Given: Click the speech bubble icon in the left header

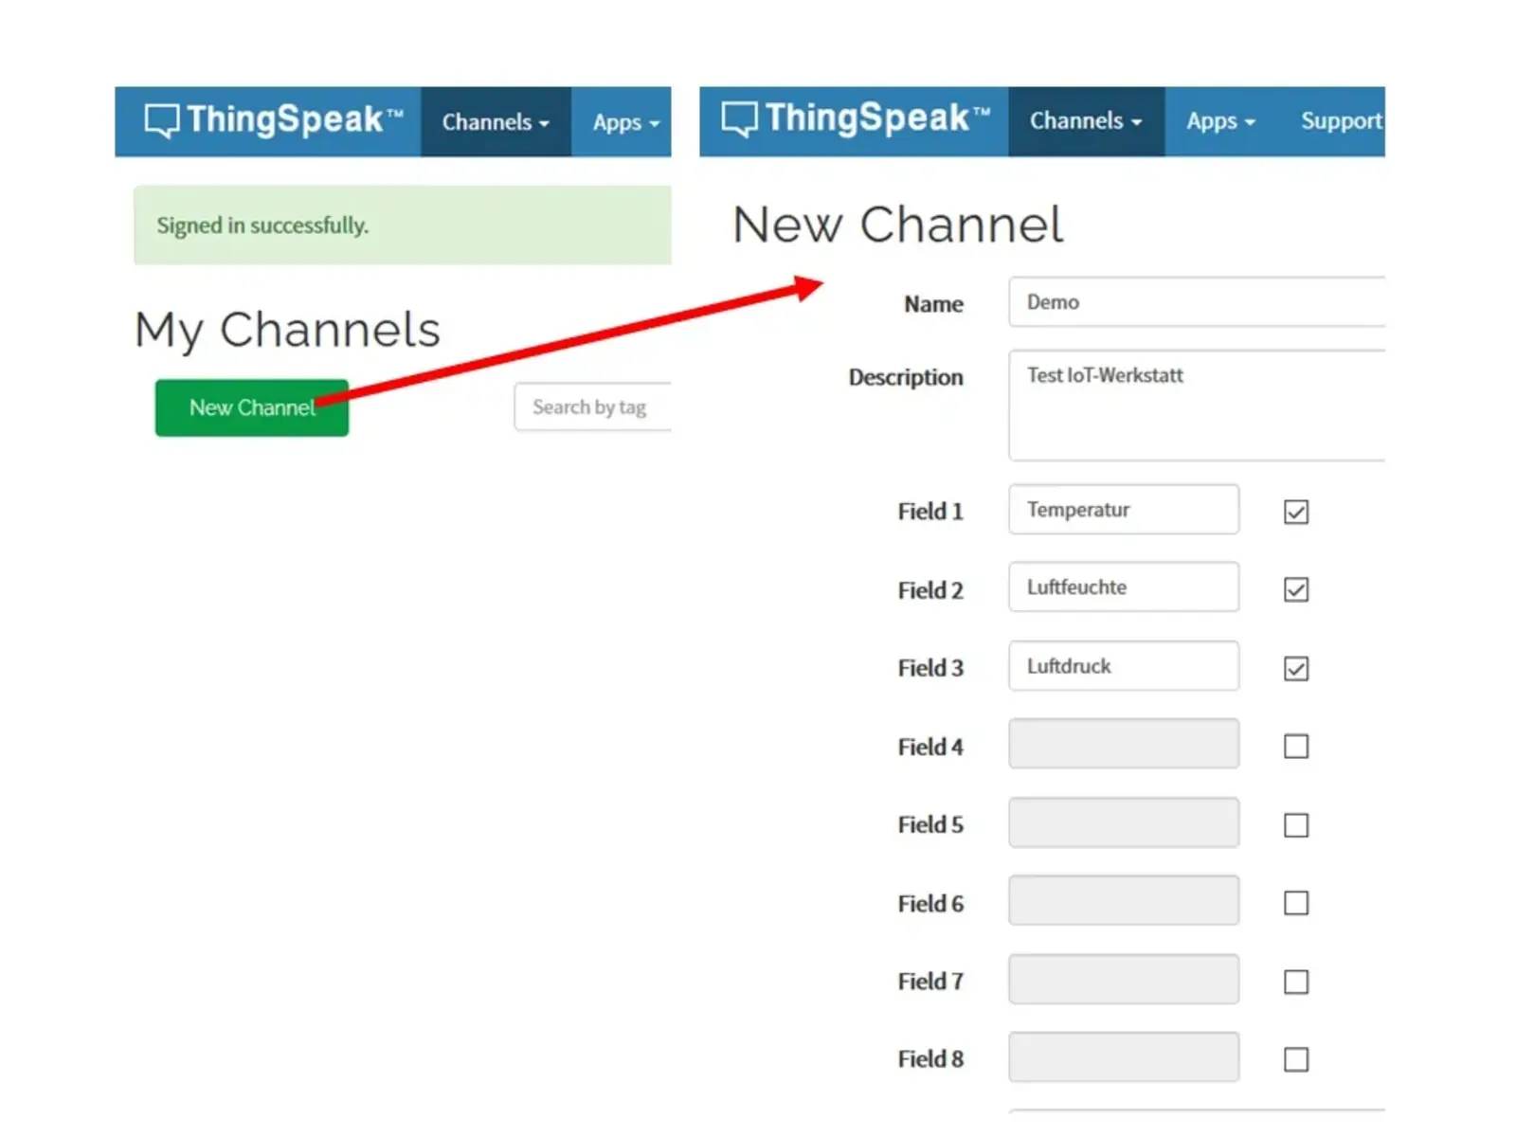Looking at the screenshot, I should click(161, 119).
